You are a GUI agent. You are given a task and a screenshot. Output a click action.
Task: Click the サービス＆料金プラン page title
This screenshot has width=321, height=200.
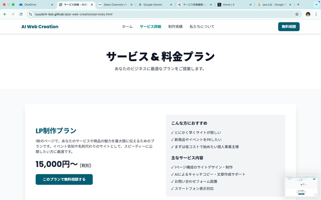point(160,56)
